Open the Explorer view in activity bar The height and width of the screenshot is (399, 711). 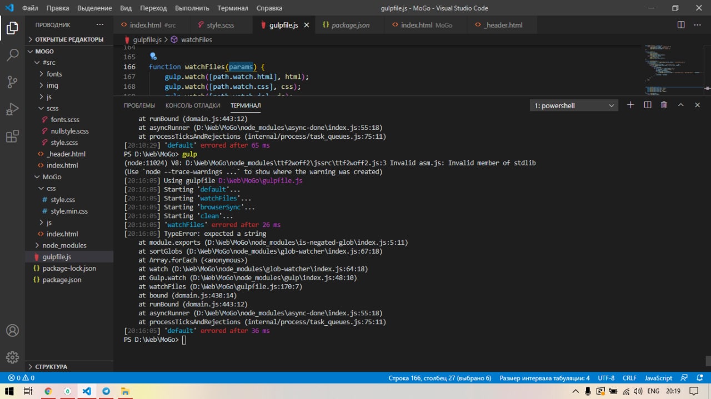pyautogui.click(x=12, y=28)
